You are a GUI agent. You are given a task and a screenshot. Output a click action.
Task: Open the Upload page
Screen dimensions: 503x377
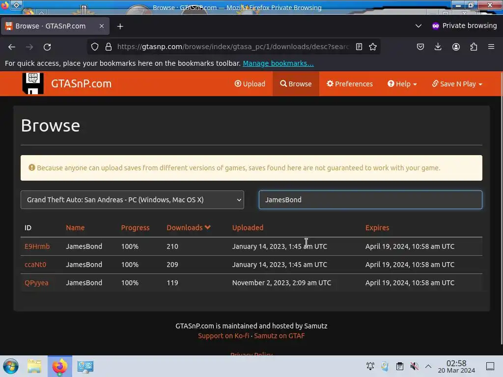click(250, 83)
